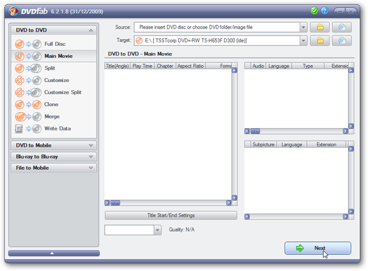Click title list scroll down arrow
The height and width of the screenshot is (271, 368).
[235, 198]
